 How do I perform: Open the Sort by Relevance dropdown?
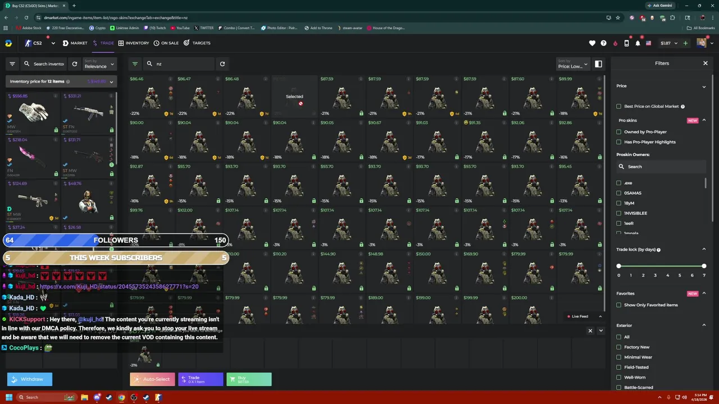(x=99, y=64)
